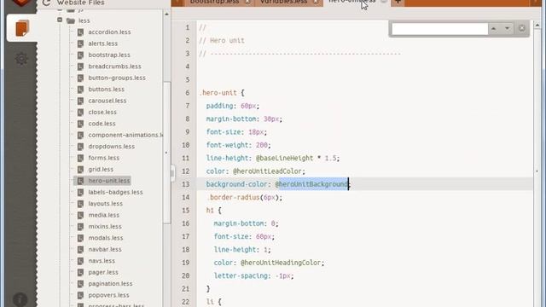546x307 pixels.
Task: Switch to the variables.less tab
Action: coord(283,2)
